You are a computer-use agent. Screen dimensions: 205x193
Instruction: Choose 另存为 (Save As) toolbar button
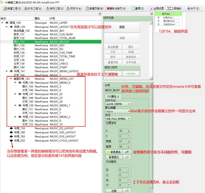74,8
